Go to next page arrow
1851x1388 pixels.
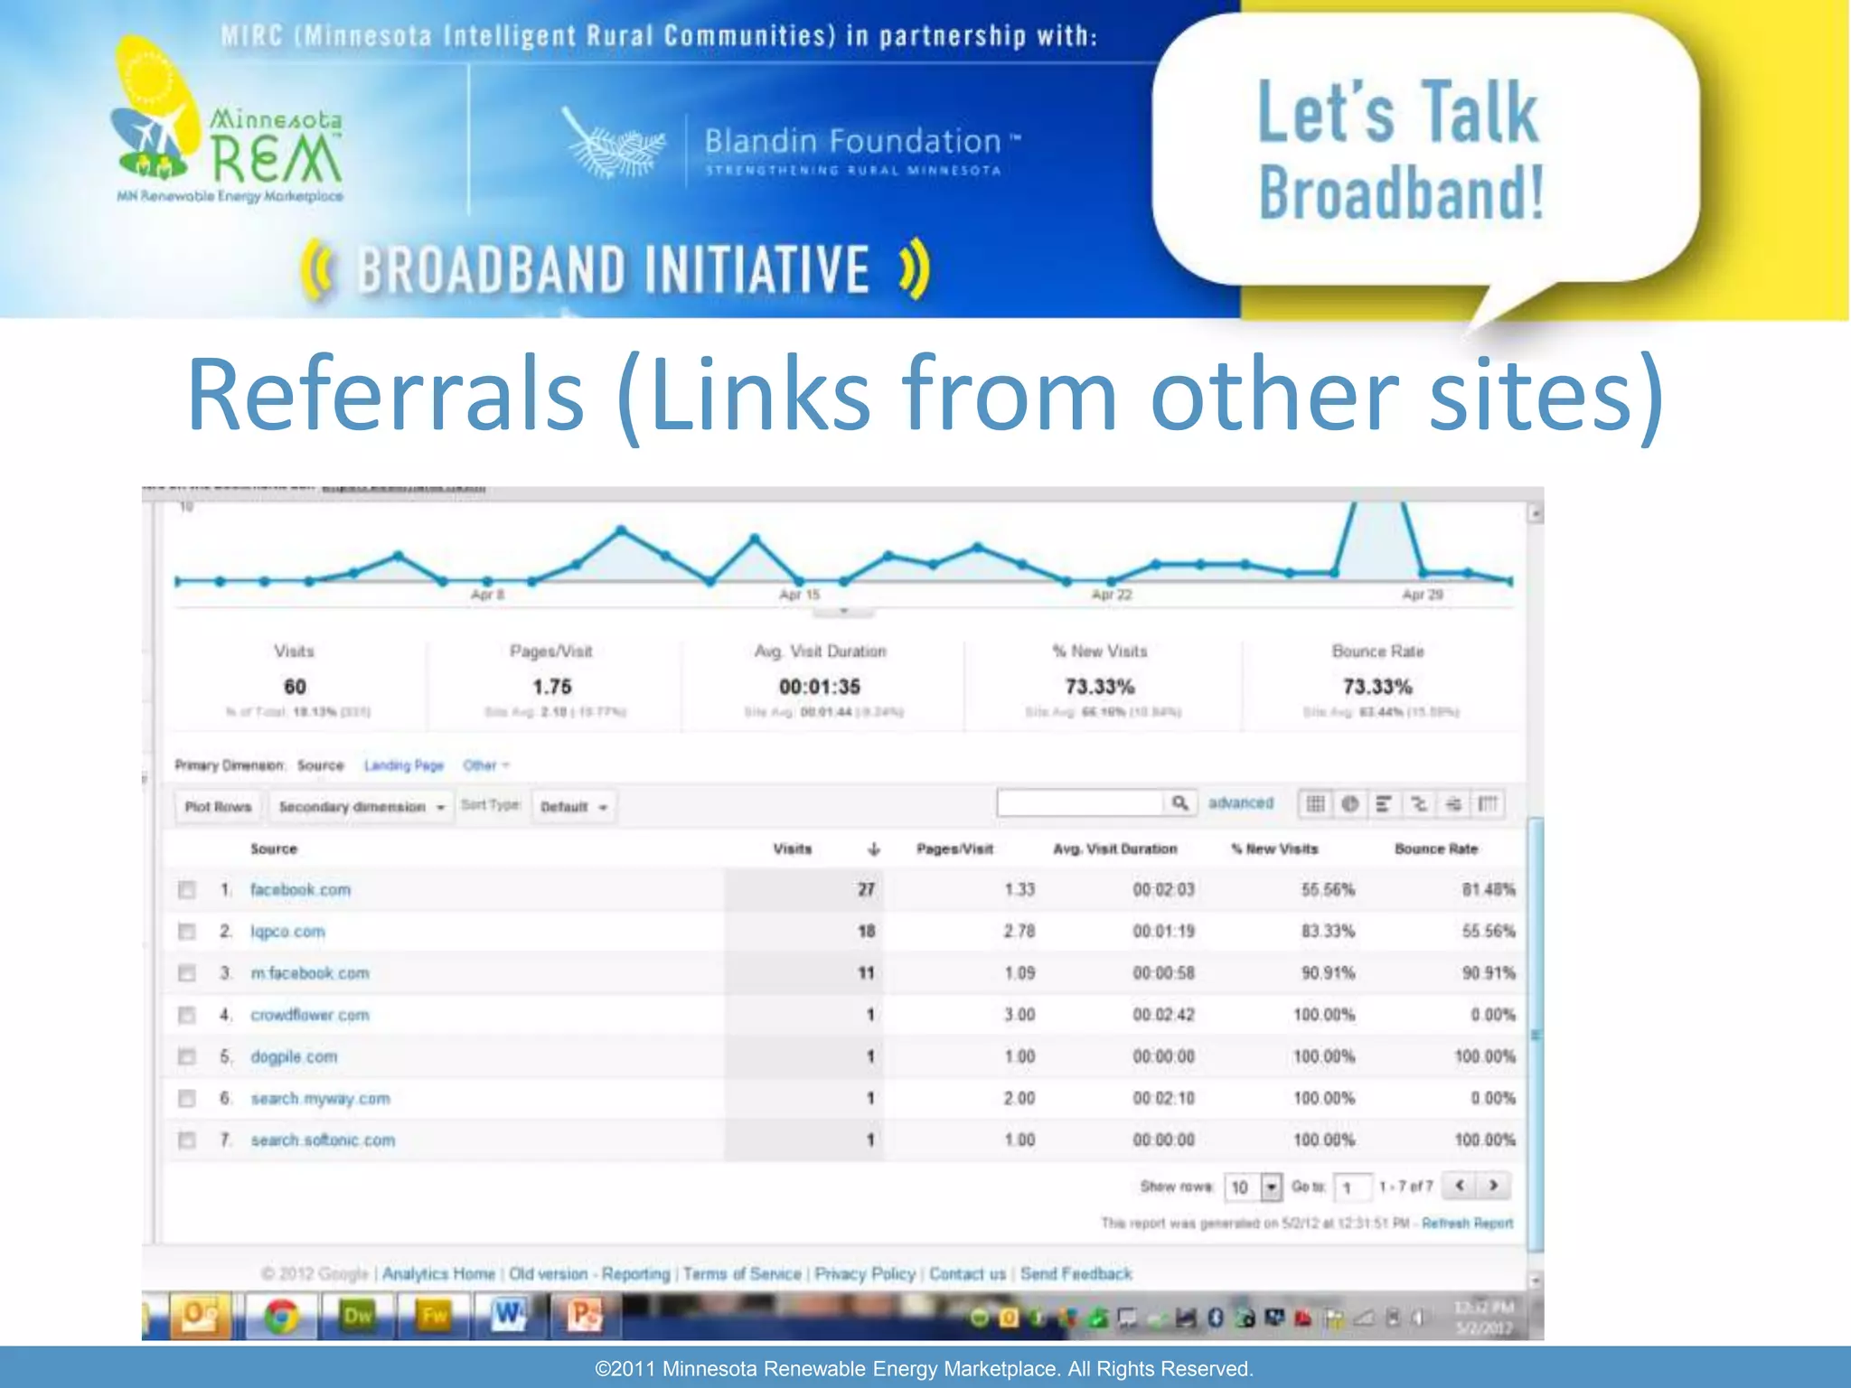tap(1493, 1186)
